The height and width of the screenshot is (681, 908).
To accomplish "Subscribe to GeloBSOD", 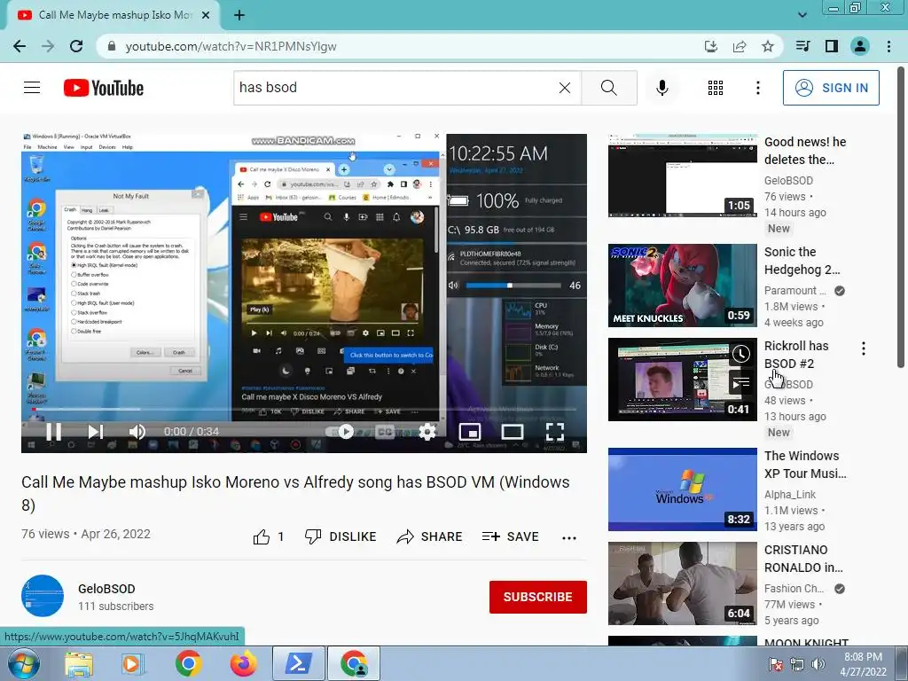I will [538, 597].
